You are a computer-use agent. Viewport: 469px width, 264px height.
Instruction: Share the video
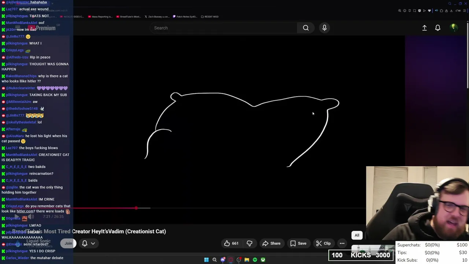272,243
